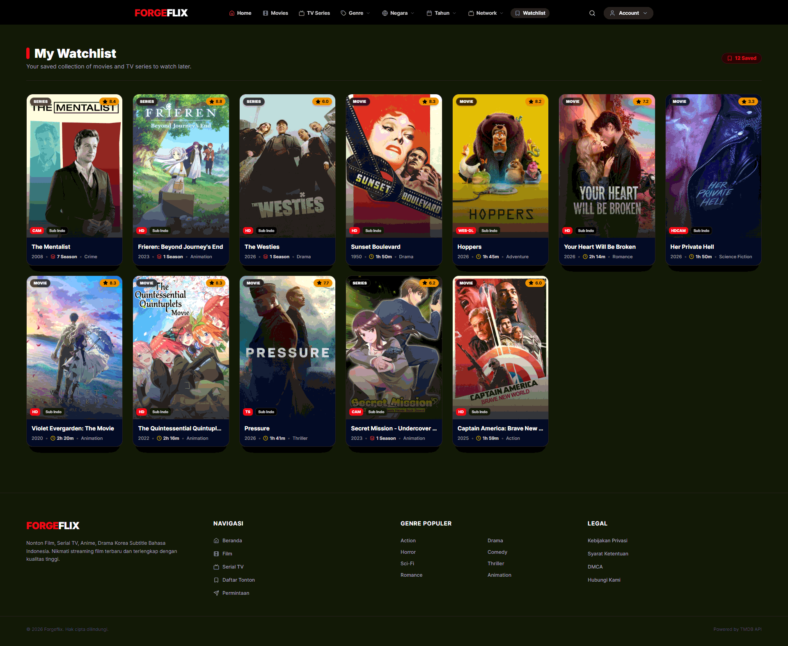This screenshot has height=646, width=788.
Task: Expand the Genre dropdown
Action: [355, 13]
